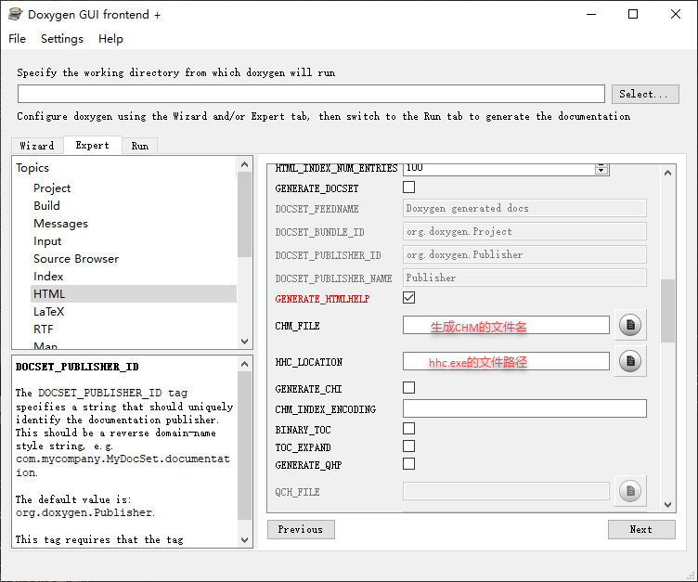Viewport: 698px width, 582px height.
Task: Select the Project topic
Action: click(52, 188)
